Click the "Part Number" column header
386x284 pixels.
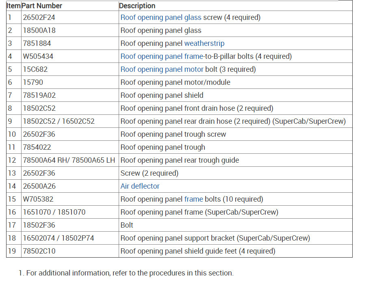(42, 6)
